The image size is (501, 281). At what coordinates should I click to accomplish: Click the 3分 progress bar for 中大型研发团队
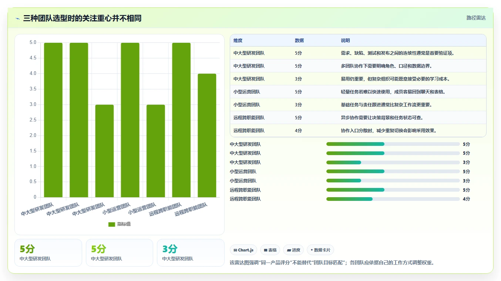(x=393, y=162)
